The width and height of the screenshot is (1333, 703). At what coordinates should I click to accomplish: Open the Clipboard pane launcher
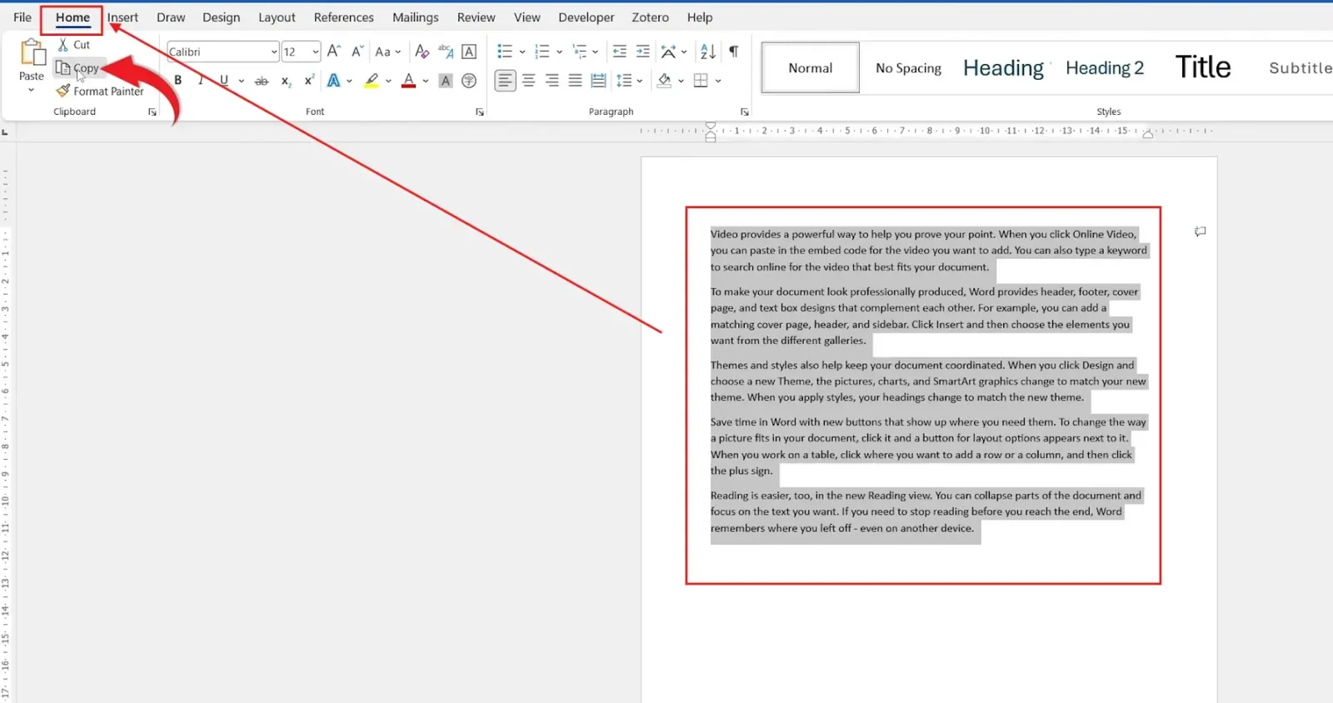click(152, 112)
